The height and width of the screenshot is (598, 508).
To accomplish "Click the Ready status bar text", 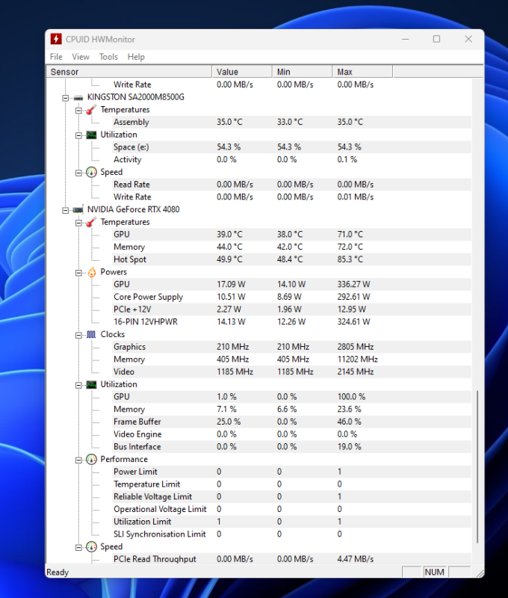I will coord(58,573).
